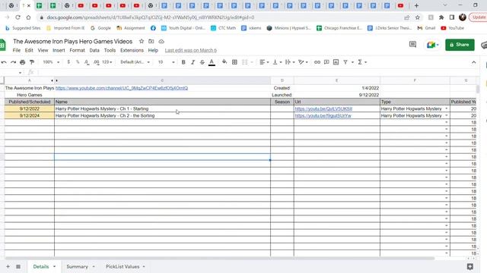Open text rotation dropdown
The height and width of the screenshot is (273, 487).
(x=303, y=62)
